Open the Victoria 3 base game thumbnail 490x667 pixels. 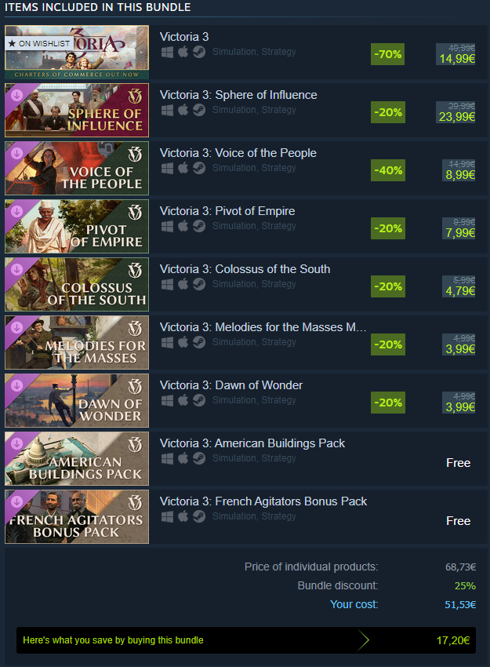point(77,53)
